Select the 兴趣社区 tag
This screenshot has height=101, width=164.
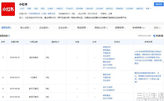tap(59, 8)
